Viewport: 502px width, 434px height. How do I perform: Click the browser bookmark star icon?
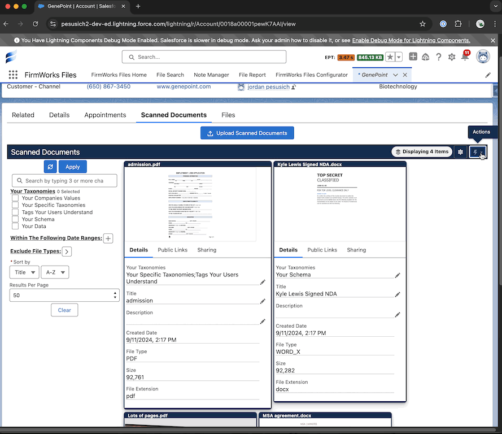422,24
